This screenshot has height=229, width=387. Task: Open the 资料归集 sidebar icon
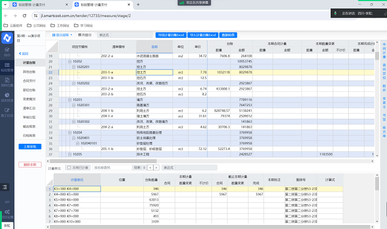coord(7,83)
